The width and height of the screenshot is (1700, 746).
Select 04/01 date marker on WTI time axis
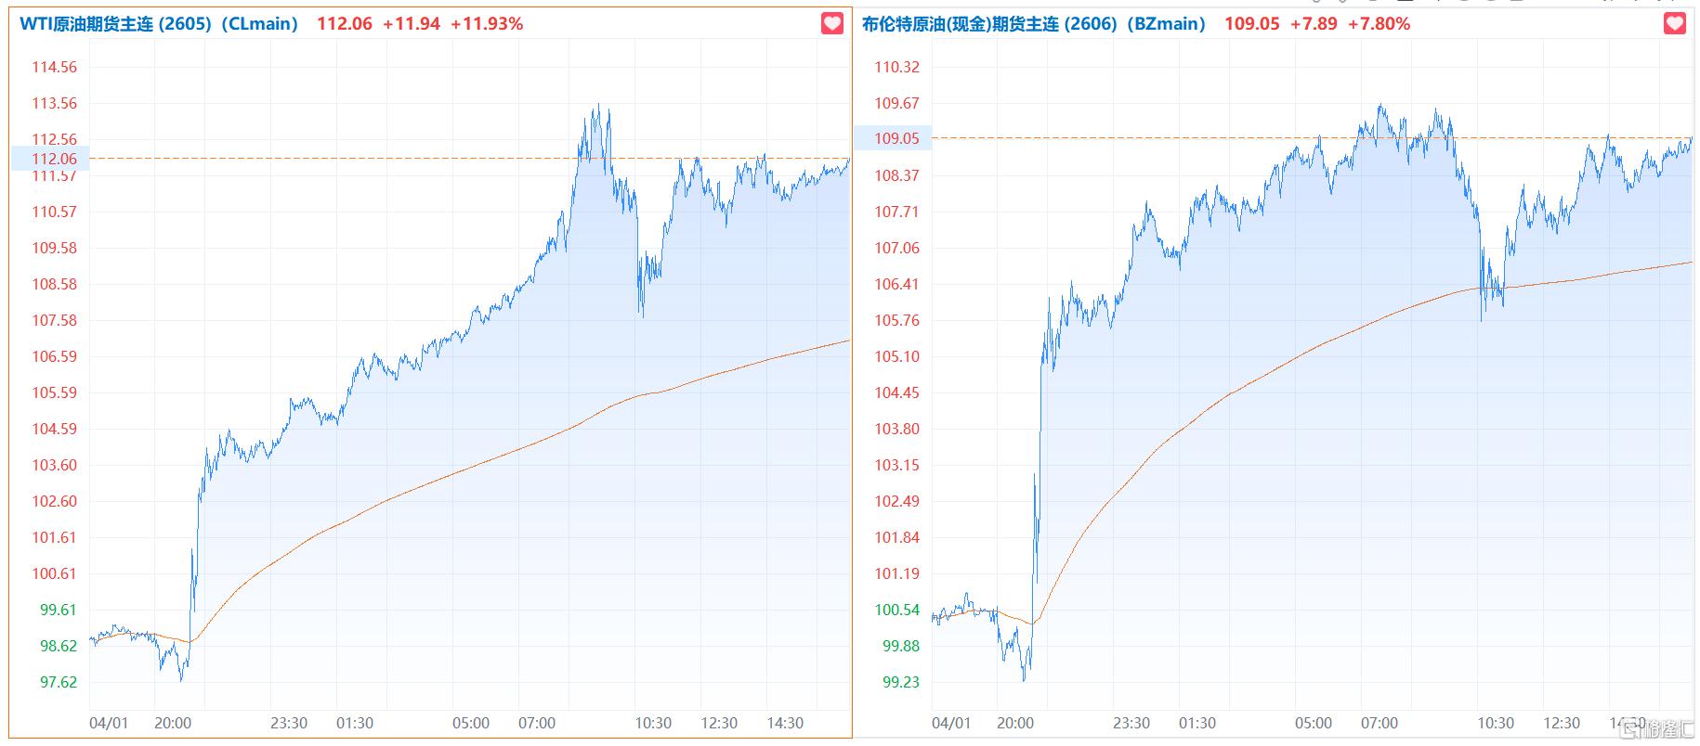click(109, 723)
